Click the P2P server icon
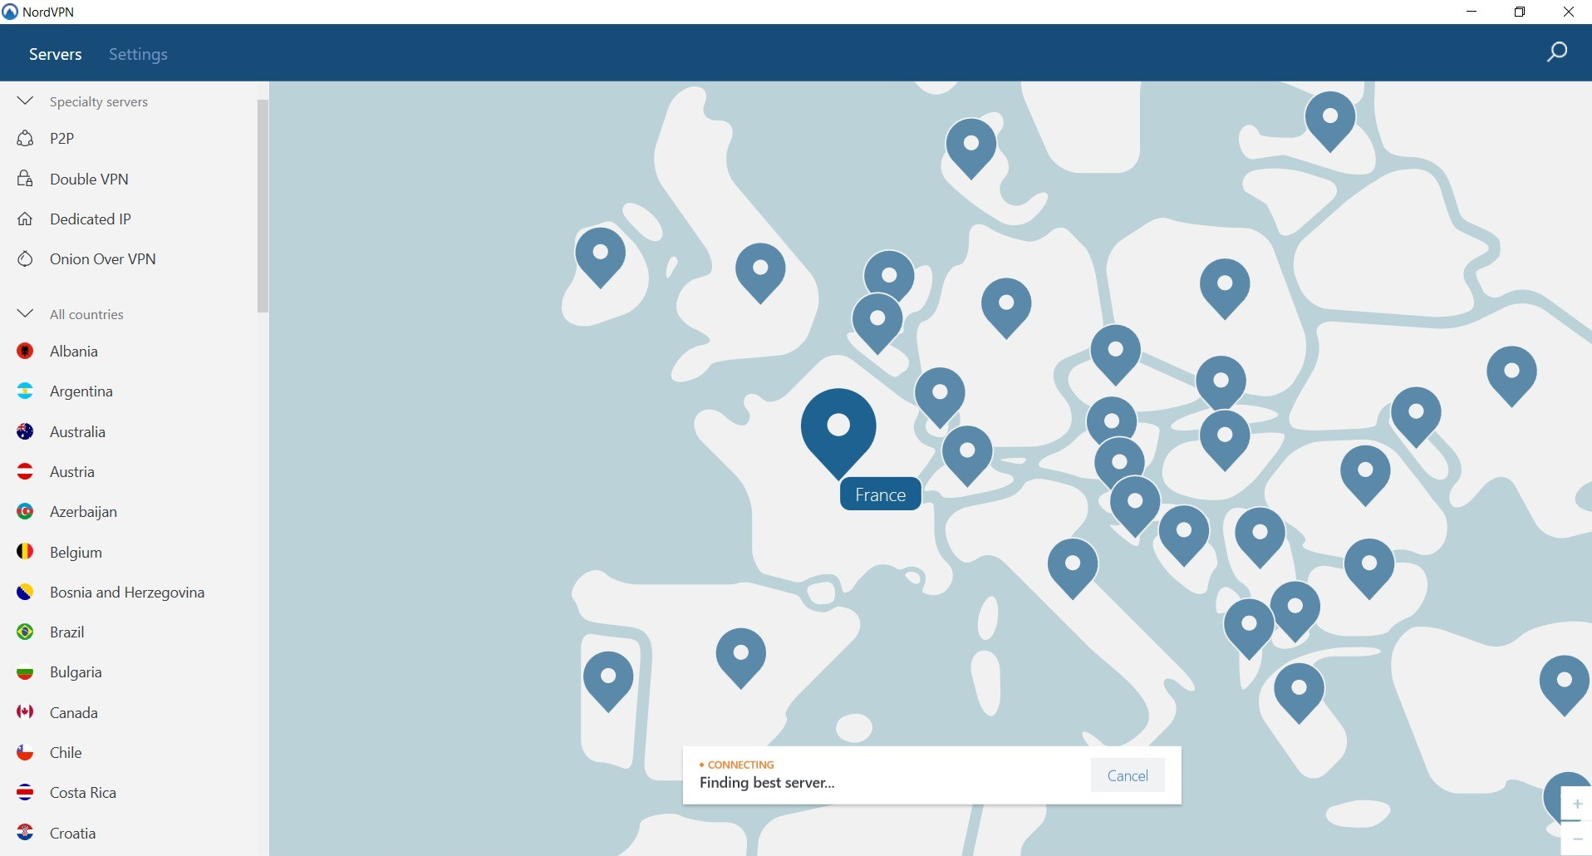 click(x=25, y=138)
